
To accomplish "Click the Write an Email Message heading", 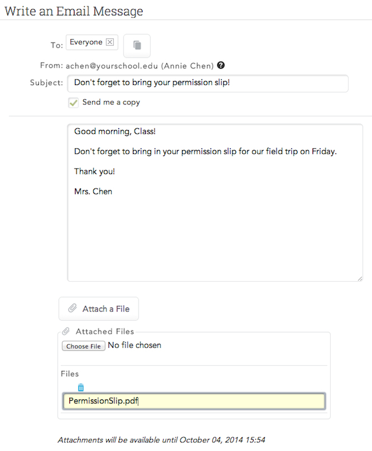I will coord(74,11).
